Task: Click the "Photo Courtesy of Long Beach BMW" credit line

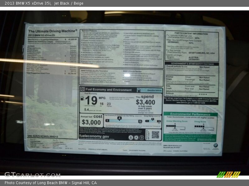Action: (x=51, y=183)
